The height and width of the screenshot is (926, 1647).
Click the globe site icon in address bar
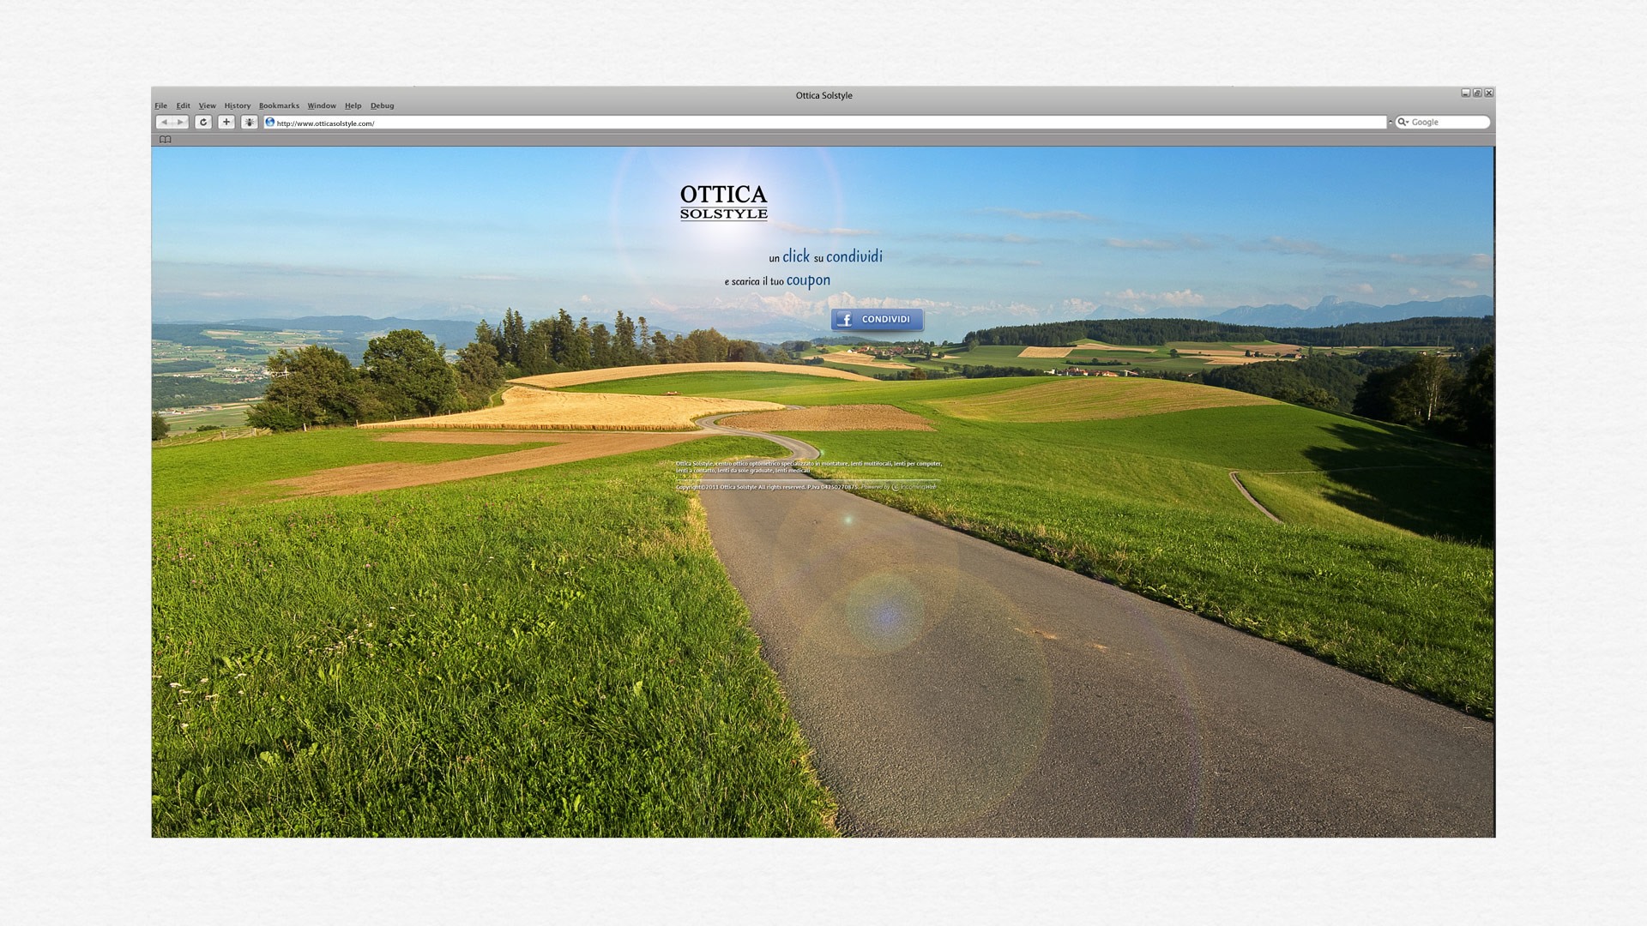270,123
